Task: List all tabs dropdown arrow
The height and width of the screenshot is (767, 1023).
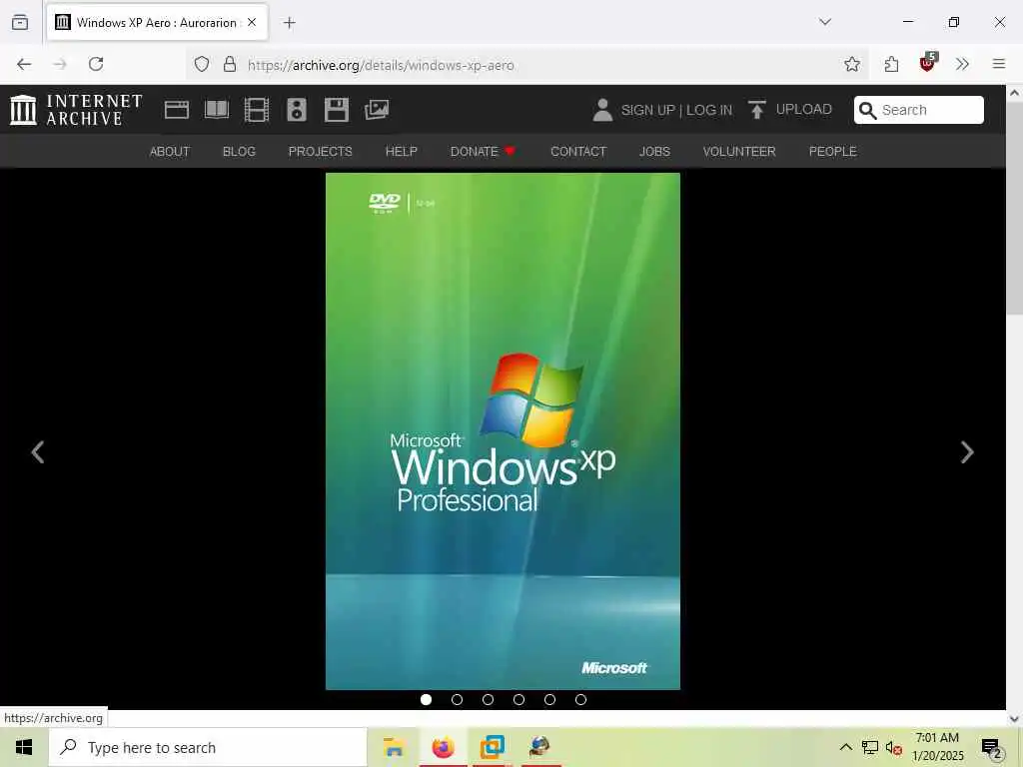Action: (x=824, y=22)
